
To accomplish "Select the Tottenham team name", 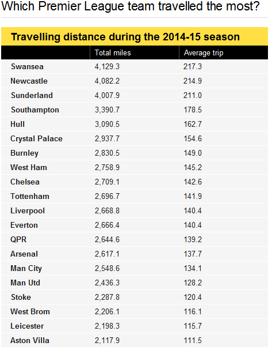I will coord(30,196).
